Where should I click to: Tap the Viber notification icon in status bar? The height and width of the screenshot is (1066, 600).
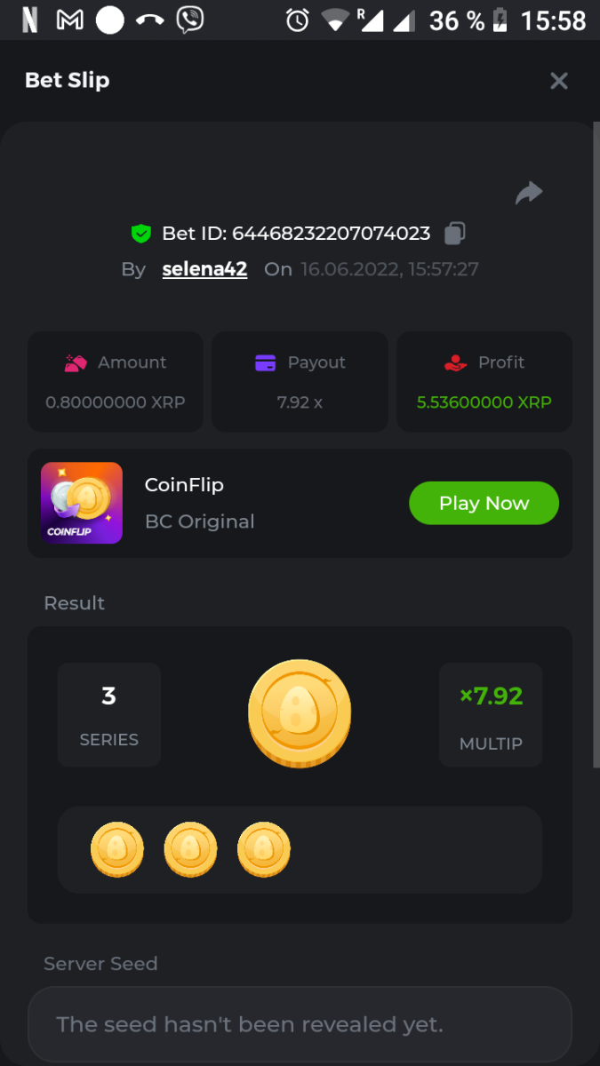[x=189, y=20]
